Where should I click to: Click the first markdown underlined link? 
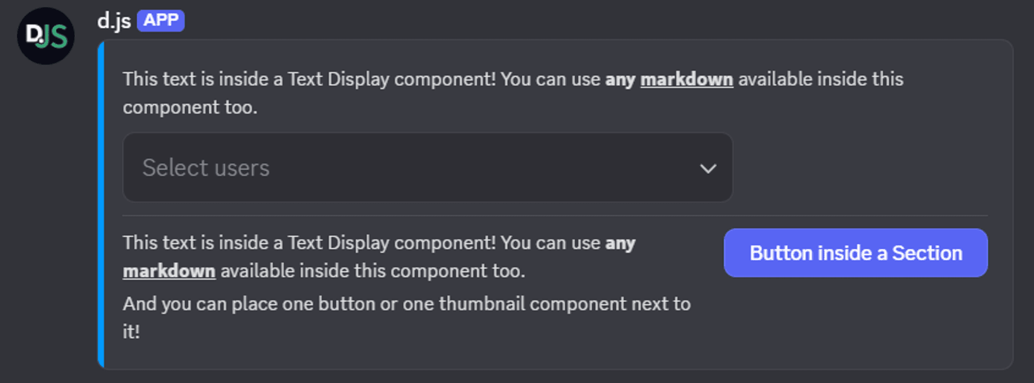tap(686, 79)
